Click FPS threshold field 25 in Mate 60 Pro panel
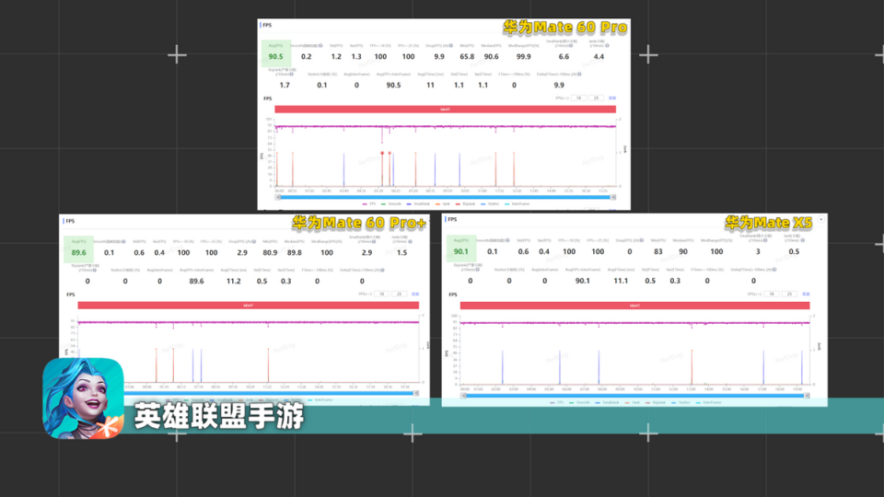884x497 pixels. [596, 98]
